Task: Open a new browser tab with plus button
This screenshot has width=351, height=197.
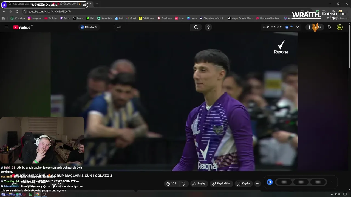Action: click(97, 4)
